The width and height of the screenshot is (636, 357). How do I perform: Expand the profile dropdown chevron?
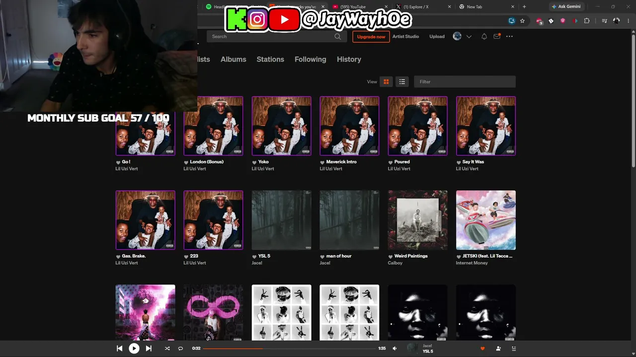(469, 36)
